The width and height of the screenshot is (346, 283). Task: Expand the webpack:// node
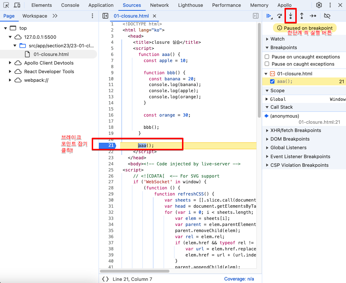coord(10,80)
